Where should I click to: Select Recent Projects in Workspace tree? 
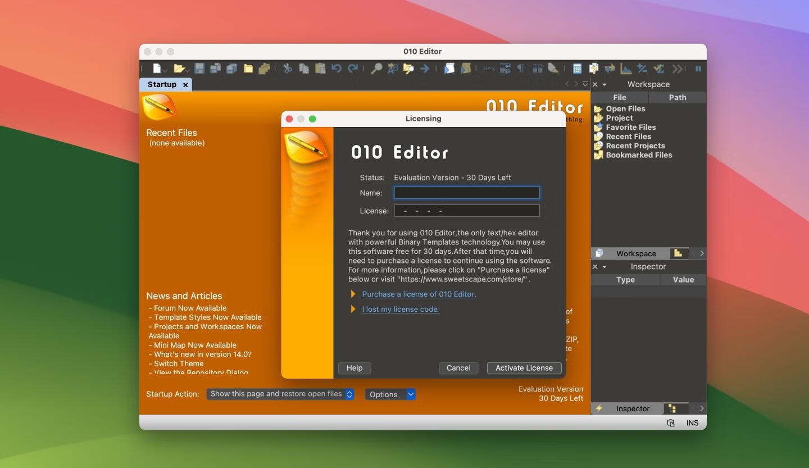tap(635, 146)
